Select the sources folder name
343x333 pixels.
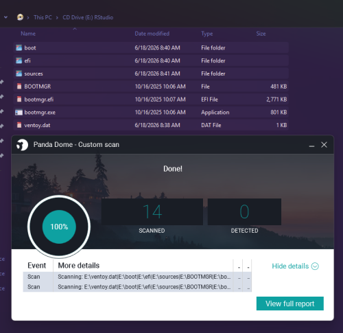point(34,73)
